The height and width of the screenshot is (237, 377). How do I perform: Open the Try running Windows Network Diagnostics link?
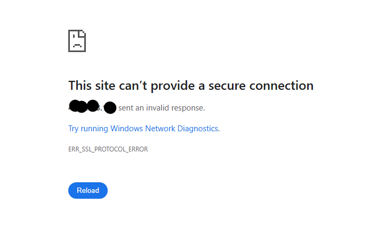point(144,129)
